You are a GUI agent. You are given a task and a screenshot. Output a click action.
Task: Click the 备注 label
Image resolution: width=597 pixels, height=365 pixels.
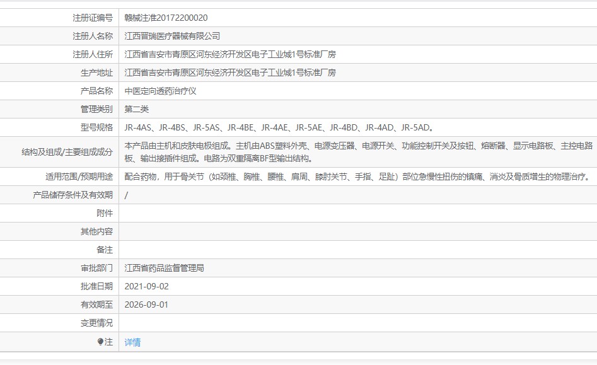(x=105, y=250)
